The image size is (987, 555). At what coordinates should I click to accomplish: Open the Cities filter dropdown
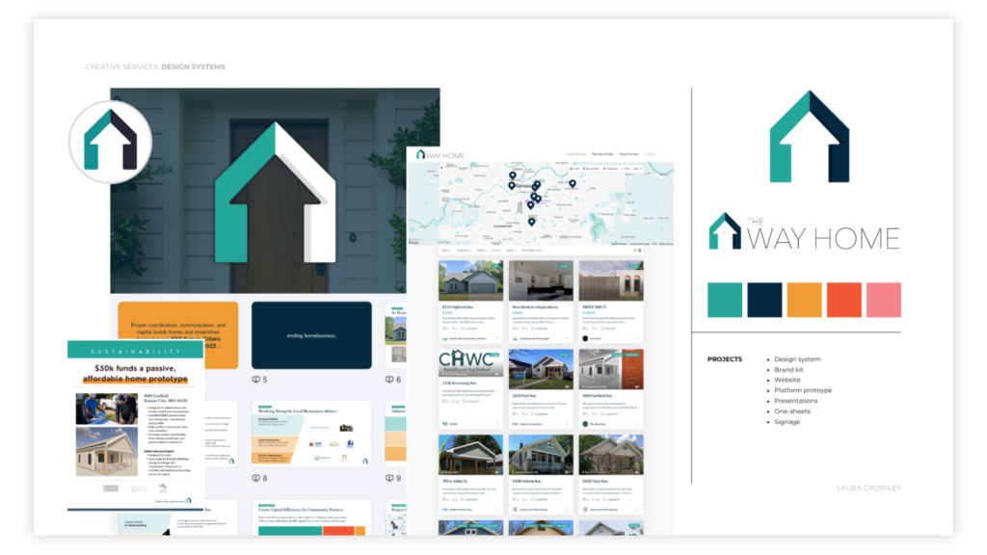[496, 251]
